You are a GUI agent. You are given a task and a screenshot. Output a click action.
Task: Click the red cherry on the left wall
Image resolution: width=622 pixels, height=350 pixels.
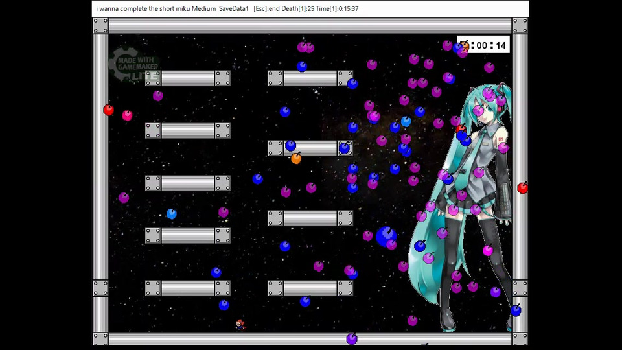(x=108, y=110)
